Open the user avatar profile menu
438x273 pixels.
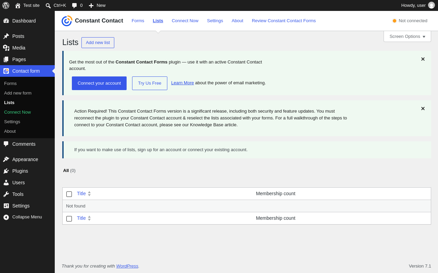tap(431, 5)
